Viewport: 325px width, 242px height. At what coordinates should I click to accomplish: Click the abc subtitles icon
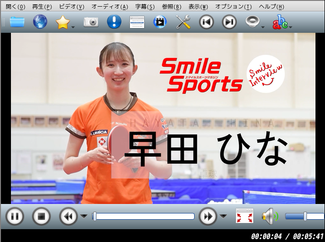click(x=280, y=22)
